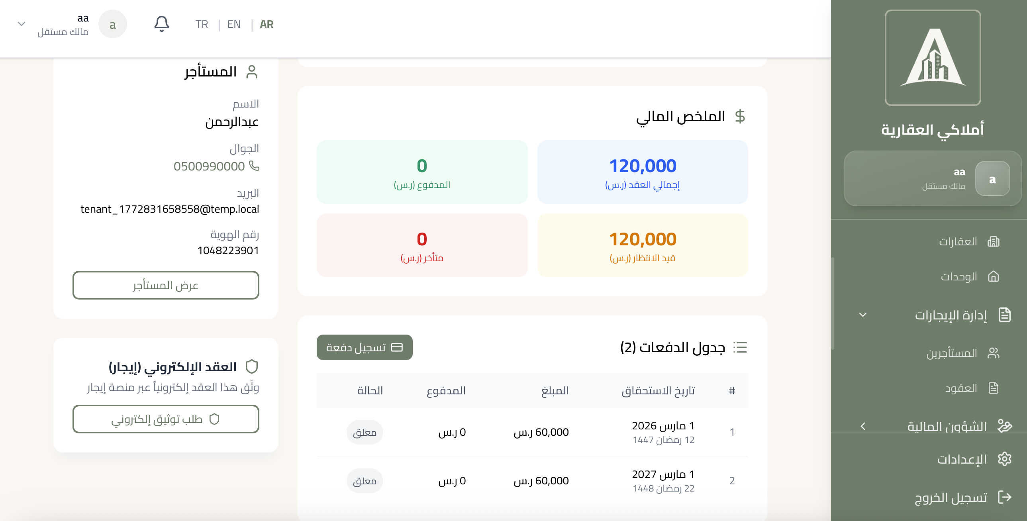Open the المستأجرين (Tenants) sidebar icon
Screen dimensions: 1027x521
994,353
